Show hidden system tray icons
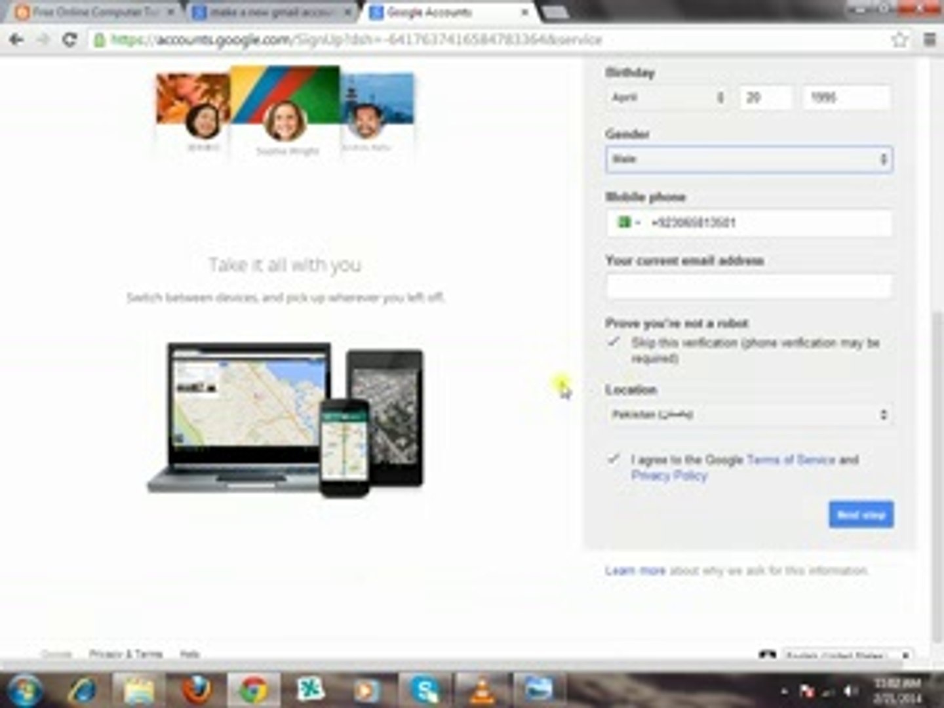 click(x=784, y=691)
